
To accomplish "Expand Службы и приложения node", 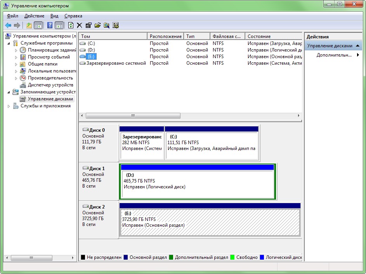I will pos(9,106).
